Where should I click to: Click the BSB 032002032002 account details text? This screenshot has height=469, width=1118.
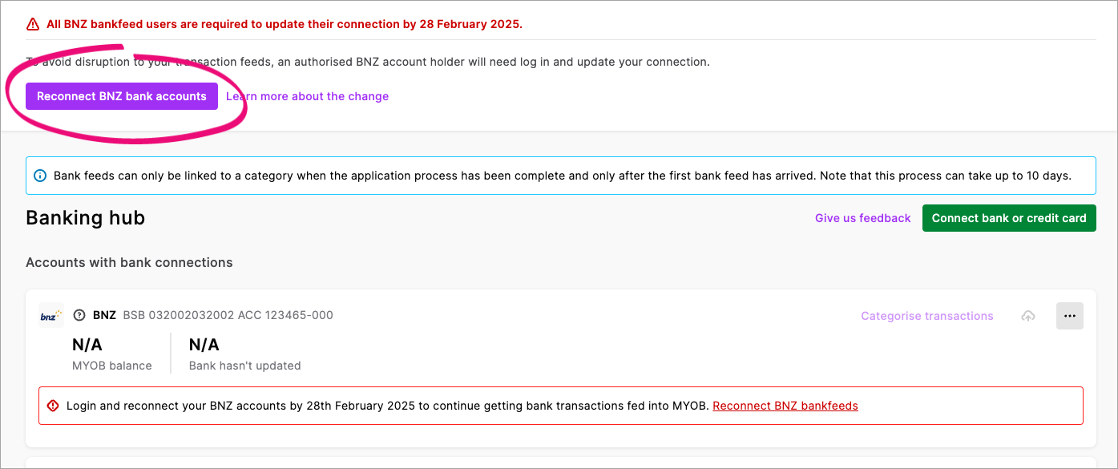tap(227, 315)
